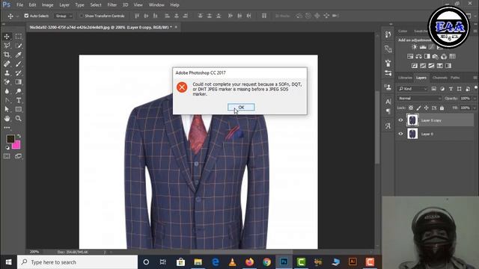479x269 pixels.
Task: Select Layer 0 copy thumbnail
Action: (412, 120)
